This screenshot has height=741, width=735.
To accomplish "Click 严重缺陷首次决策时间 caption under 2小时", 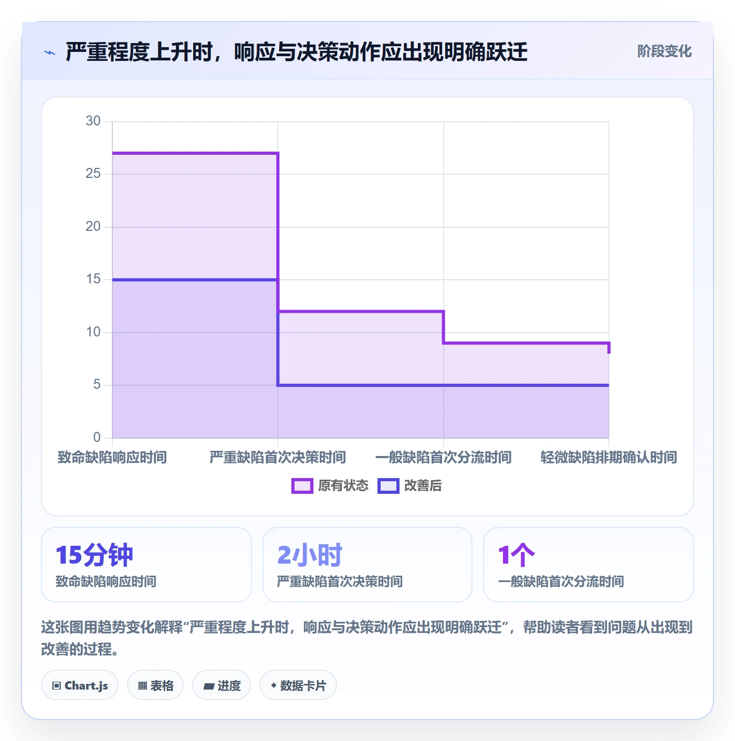I will point(340,581).
